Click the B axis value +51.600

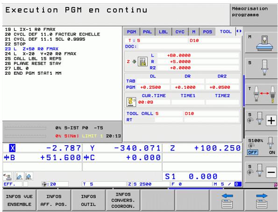point(60,157)
